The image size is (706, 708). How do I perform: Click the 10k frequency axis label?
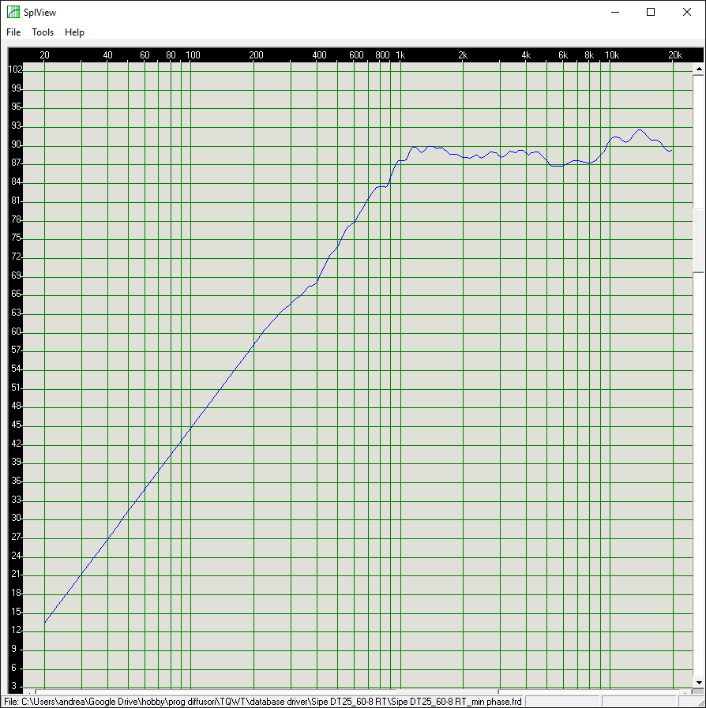click(x=612, y=55)
